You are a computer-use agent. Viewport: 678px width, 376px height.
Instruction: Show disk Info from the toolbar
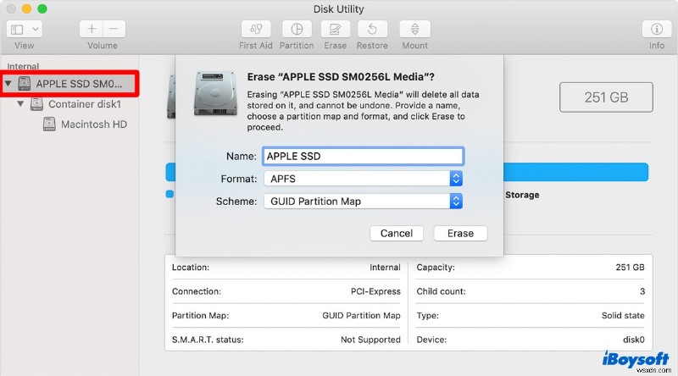656,29
